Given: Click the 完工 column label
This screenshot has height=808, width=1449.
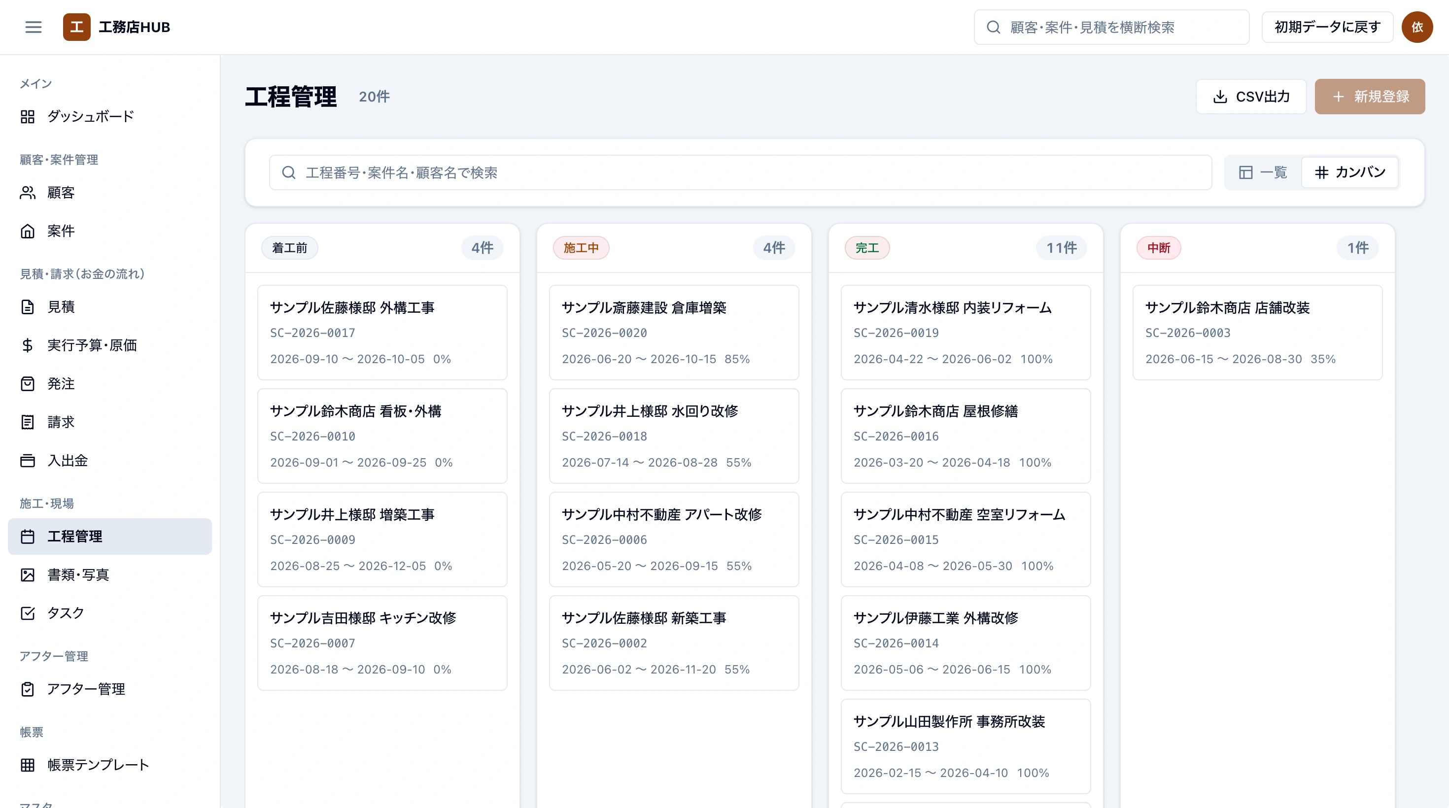Looking at the screenshot, I should point(867,248).
